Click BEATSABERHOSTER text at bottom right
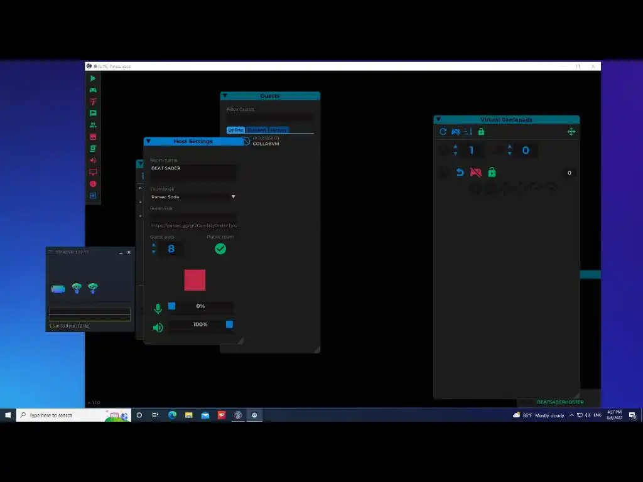This screenshot has width=643, height=482. point(560,402)
